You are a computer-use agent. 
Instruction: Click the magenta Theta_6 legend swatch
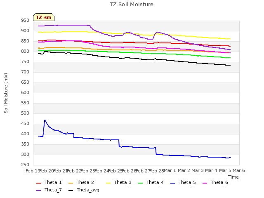coord(205,183)
